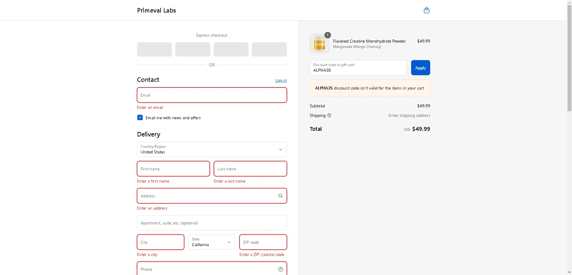Click the Log in link
The height and width of the screenshot is (275, 572).
[x=281, y=80]
